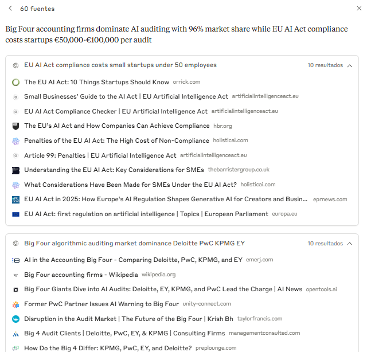Collapse the Big Four algorithmic auditing results
Screen dimensions: 367x352
[x=349, y=244]
